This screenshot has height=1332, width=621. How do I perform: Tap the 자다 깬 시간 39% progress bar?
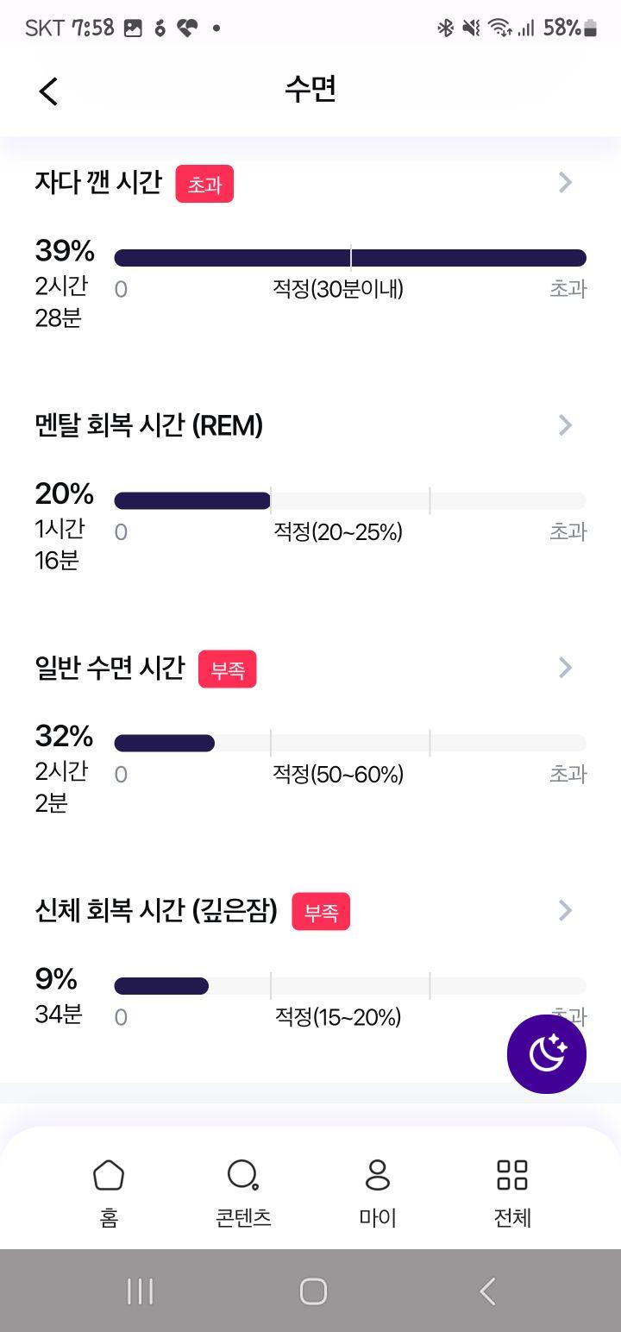[350, 258]
